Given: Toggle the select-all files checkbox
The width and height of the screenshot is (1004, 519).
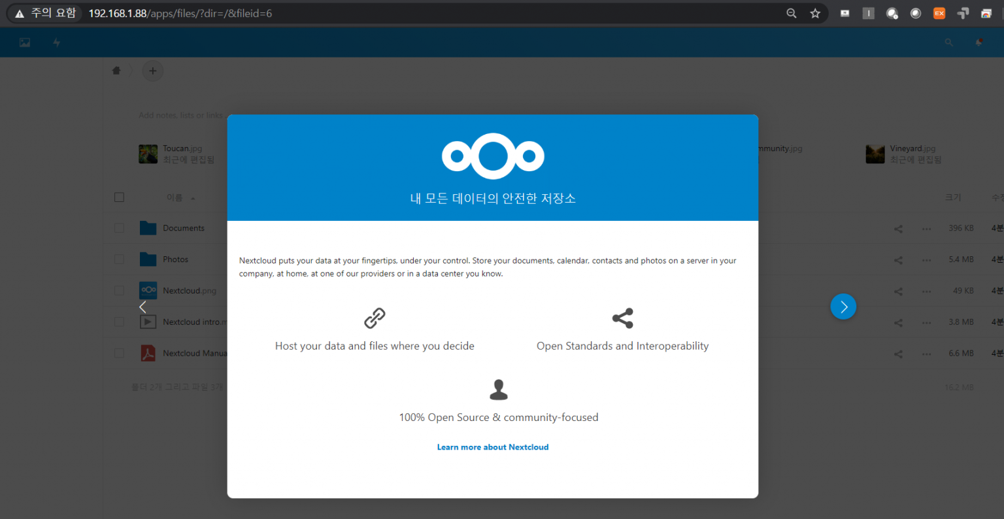Looking at the screenshot, I should pos(119,197).
